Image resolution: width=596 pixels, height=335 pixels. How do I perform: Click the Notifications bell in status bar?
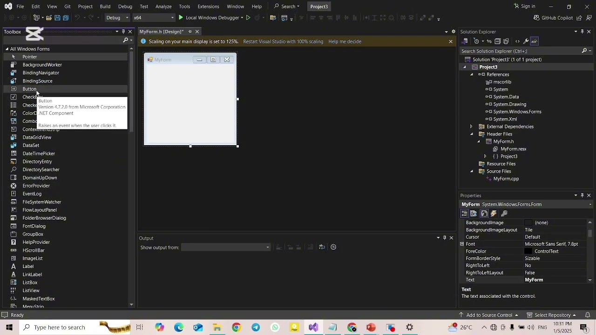pyautogui.click(x=588, y=315)
